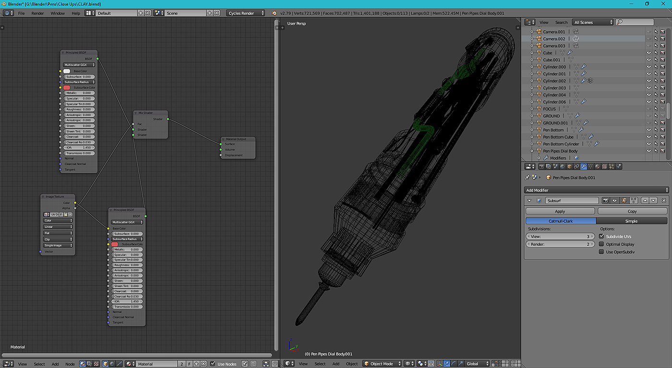Open the Render properties tab icon
Screen dimensions: 672x368
(x=542, y=167)
